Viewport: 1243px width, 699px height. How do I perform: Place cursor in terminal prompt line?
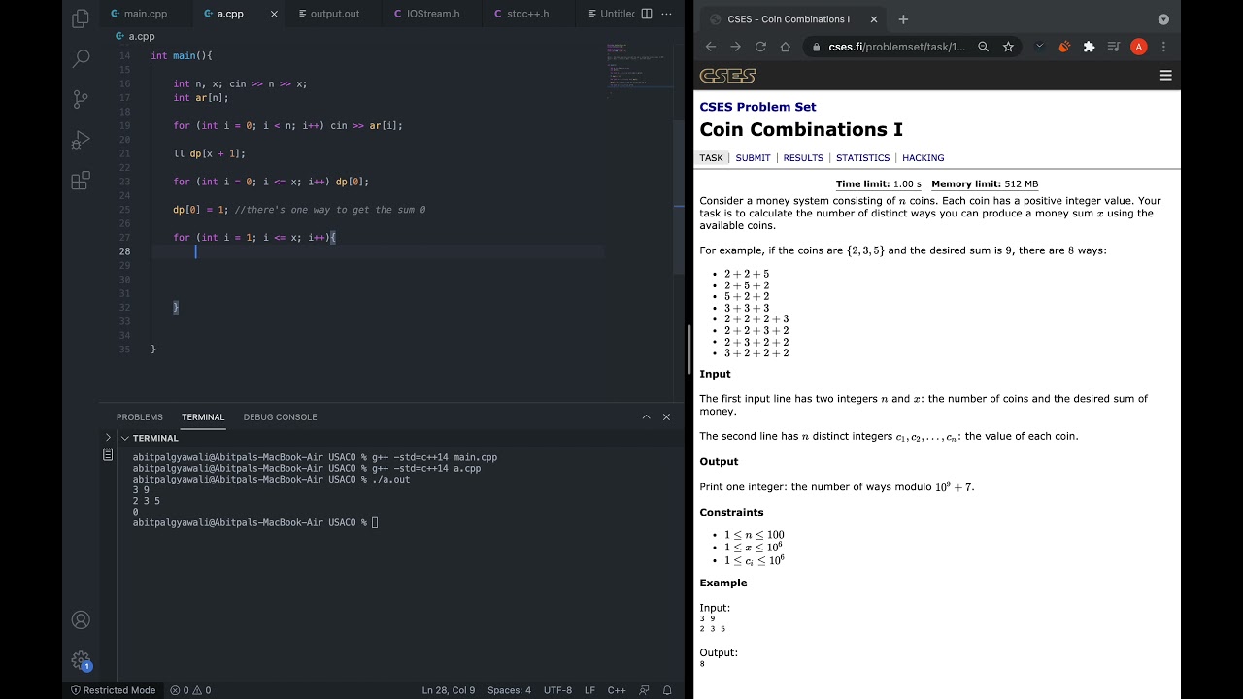click(374, 522)
